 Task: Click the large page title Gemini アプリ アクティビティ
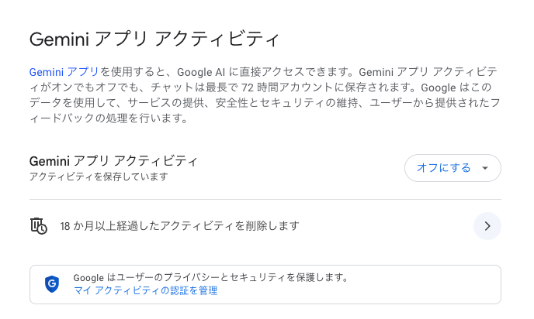pyautogui.click(x=154, y=39)
